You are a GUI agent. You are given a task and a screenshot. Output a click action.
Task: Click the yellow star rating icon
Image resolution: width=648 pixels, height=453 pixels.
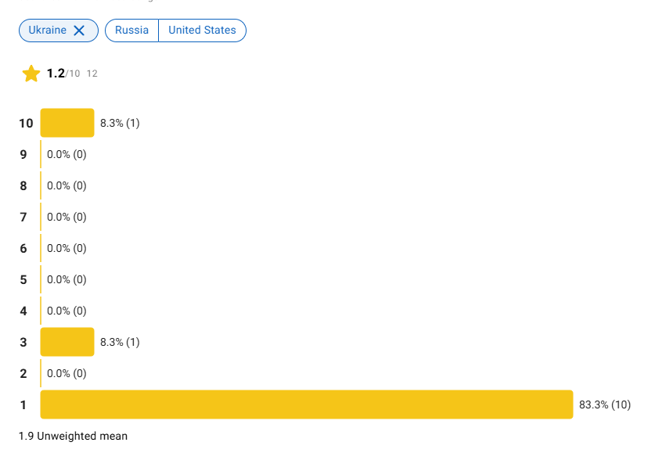31,74
